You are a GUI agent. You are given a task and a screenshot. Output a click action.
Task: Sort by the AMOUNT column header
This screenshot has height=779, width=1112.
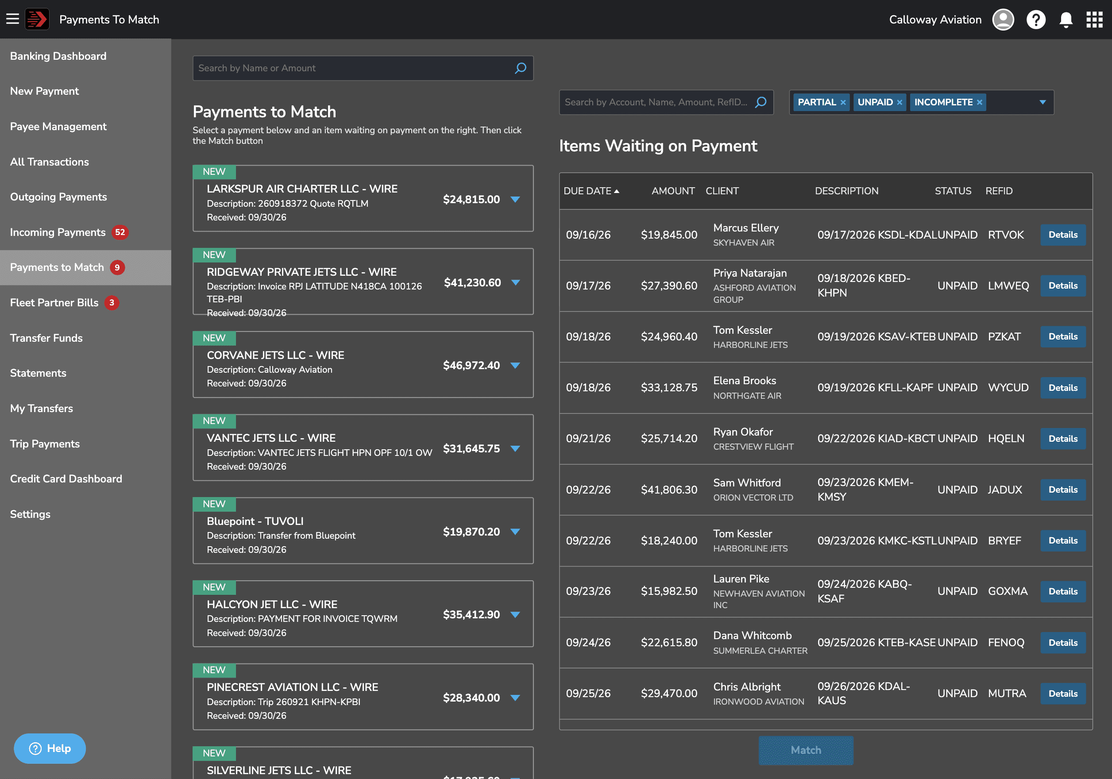pos(673,191)
